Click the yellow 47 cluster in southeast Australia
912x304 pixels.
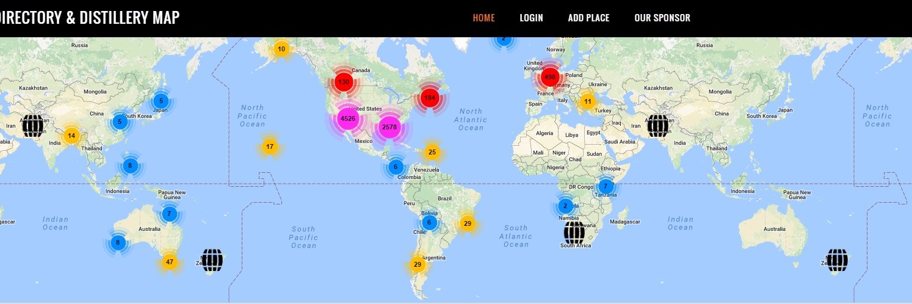click(x=170, y=262)
